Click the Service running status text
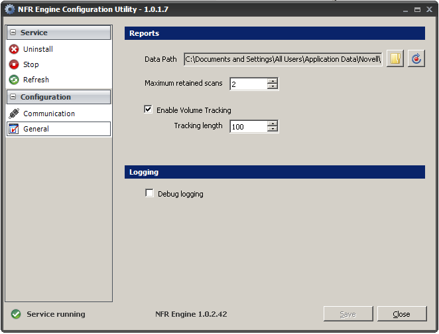Viewport: 439px width, 334px height. [x=56, y=314]
